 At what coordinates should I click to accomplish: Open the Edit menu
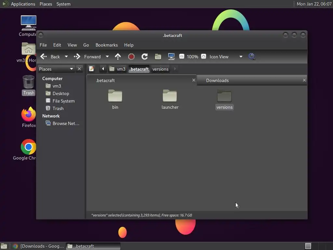(x=57, y=45)
